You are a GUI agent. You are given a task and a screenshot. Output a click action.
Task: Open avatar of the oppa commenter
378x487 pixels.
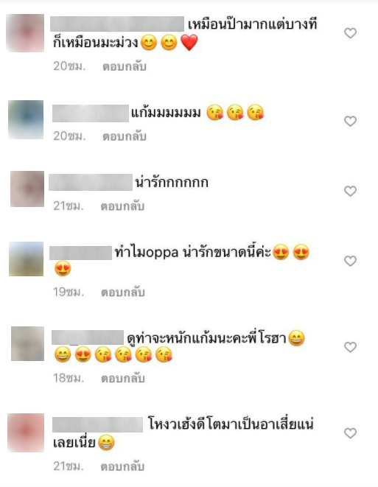click(x=26, y=259)
